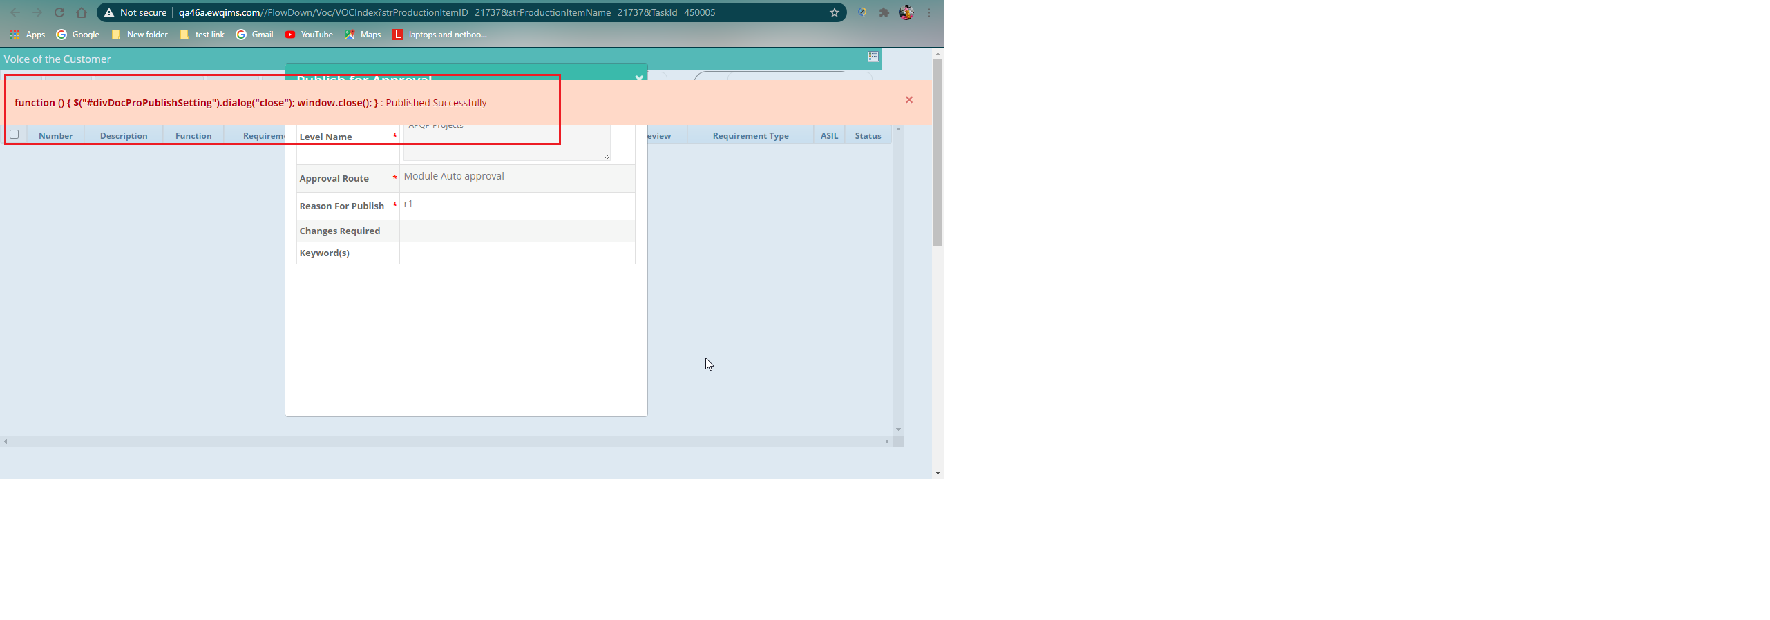Open the Gmail bookmark
The image size is (1770, 620).
tap(255, 35)
